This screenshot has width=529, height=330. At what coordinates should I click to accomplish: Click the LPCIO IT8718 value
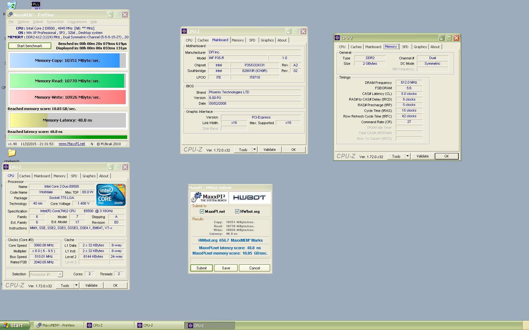(x=255, y=77)
